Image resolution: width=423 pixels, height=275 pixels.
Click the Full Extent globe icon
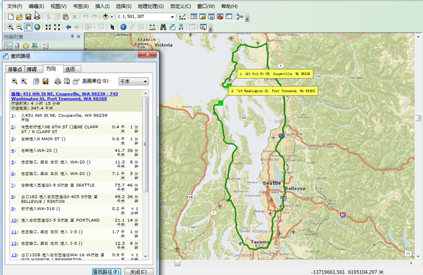pos(37,27)
